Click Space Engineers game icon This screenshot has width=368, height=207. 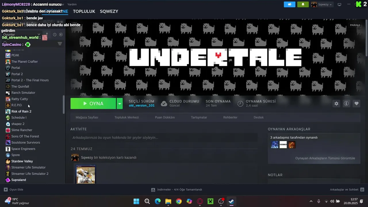pyautogui.click(x=8, y=149)
